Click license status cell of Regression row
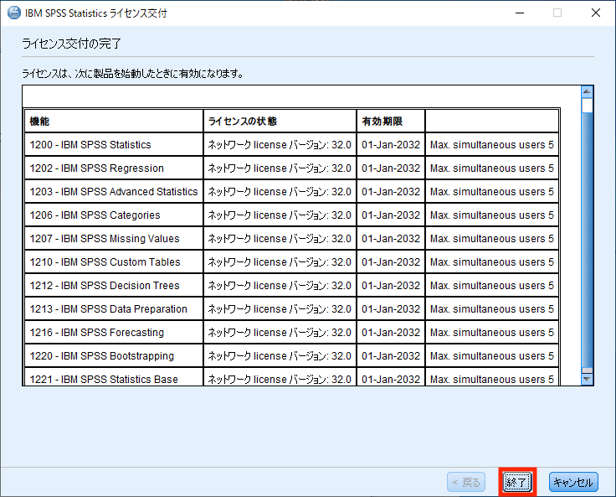 click(280, 168)
